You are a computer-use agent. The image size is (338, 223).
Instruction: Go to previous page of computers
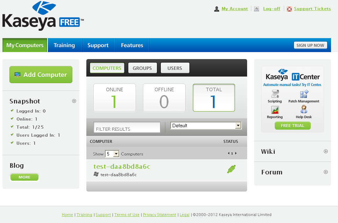click(x=228, y=153)
